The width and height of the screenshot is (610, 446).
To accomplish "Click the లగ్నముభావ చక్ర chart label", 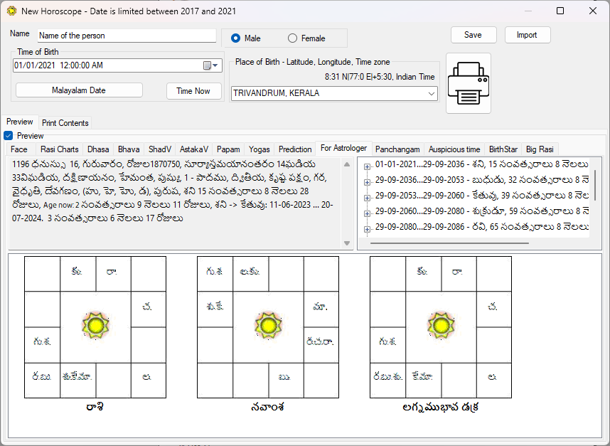I will click(x=440, y=407).
